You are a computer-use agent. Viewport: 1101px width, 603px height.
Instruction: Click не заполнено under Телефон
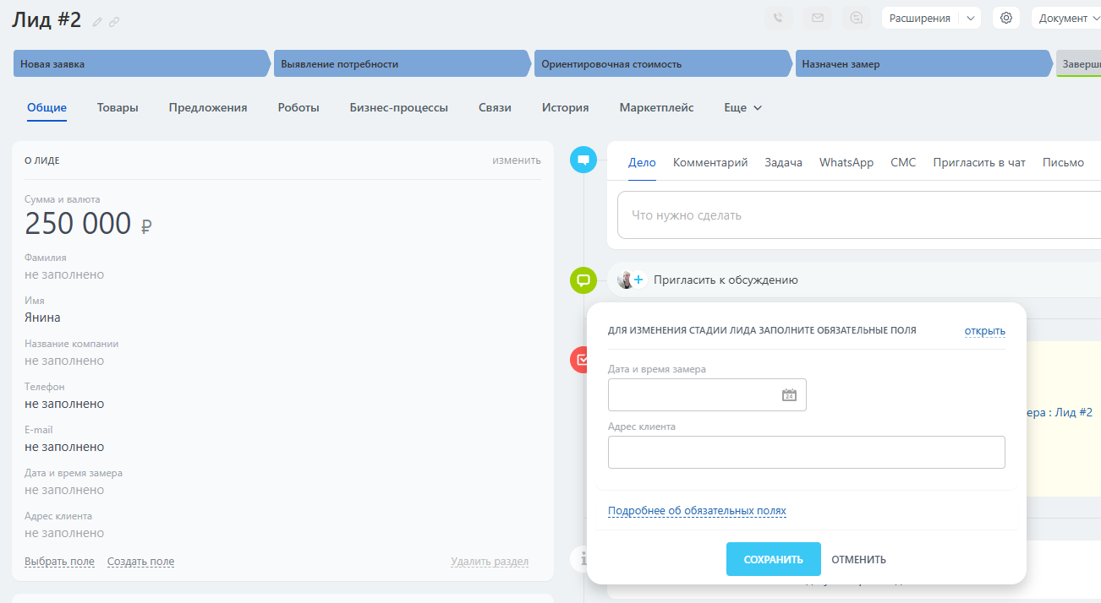(64, 404)
